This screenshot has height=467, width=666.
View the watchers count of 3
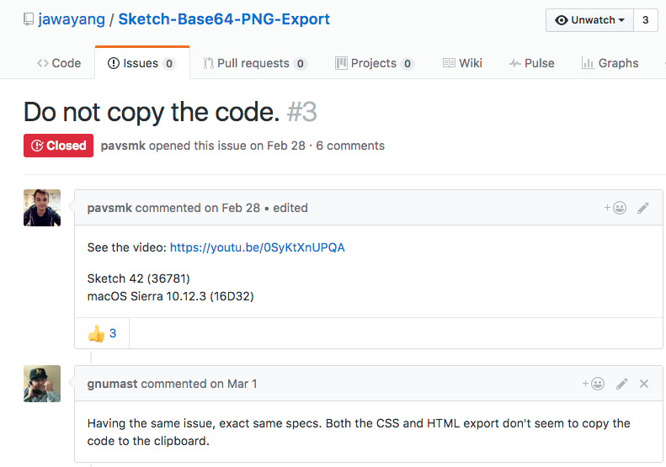tap(646, 20)
